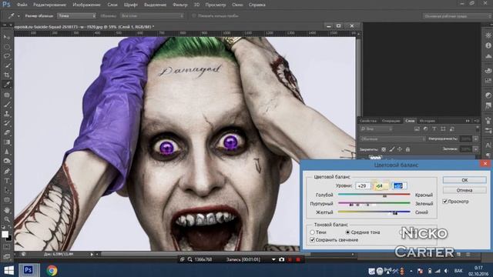Select the Brush tool

(x=7, y=104)
